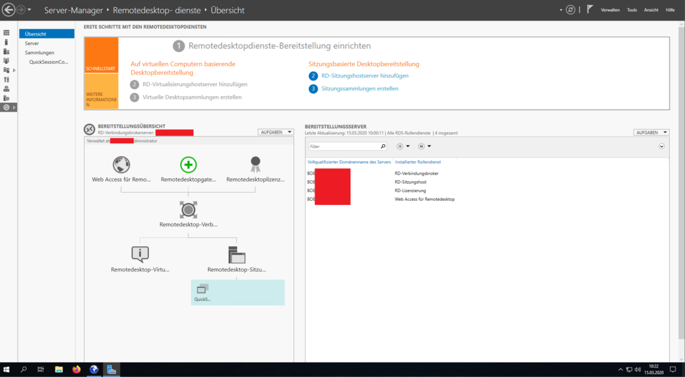Open the Verwalten menu
Screen dimensions: 685x377
click(x=610, y=10)
